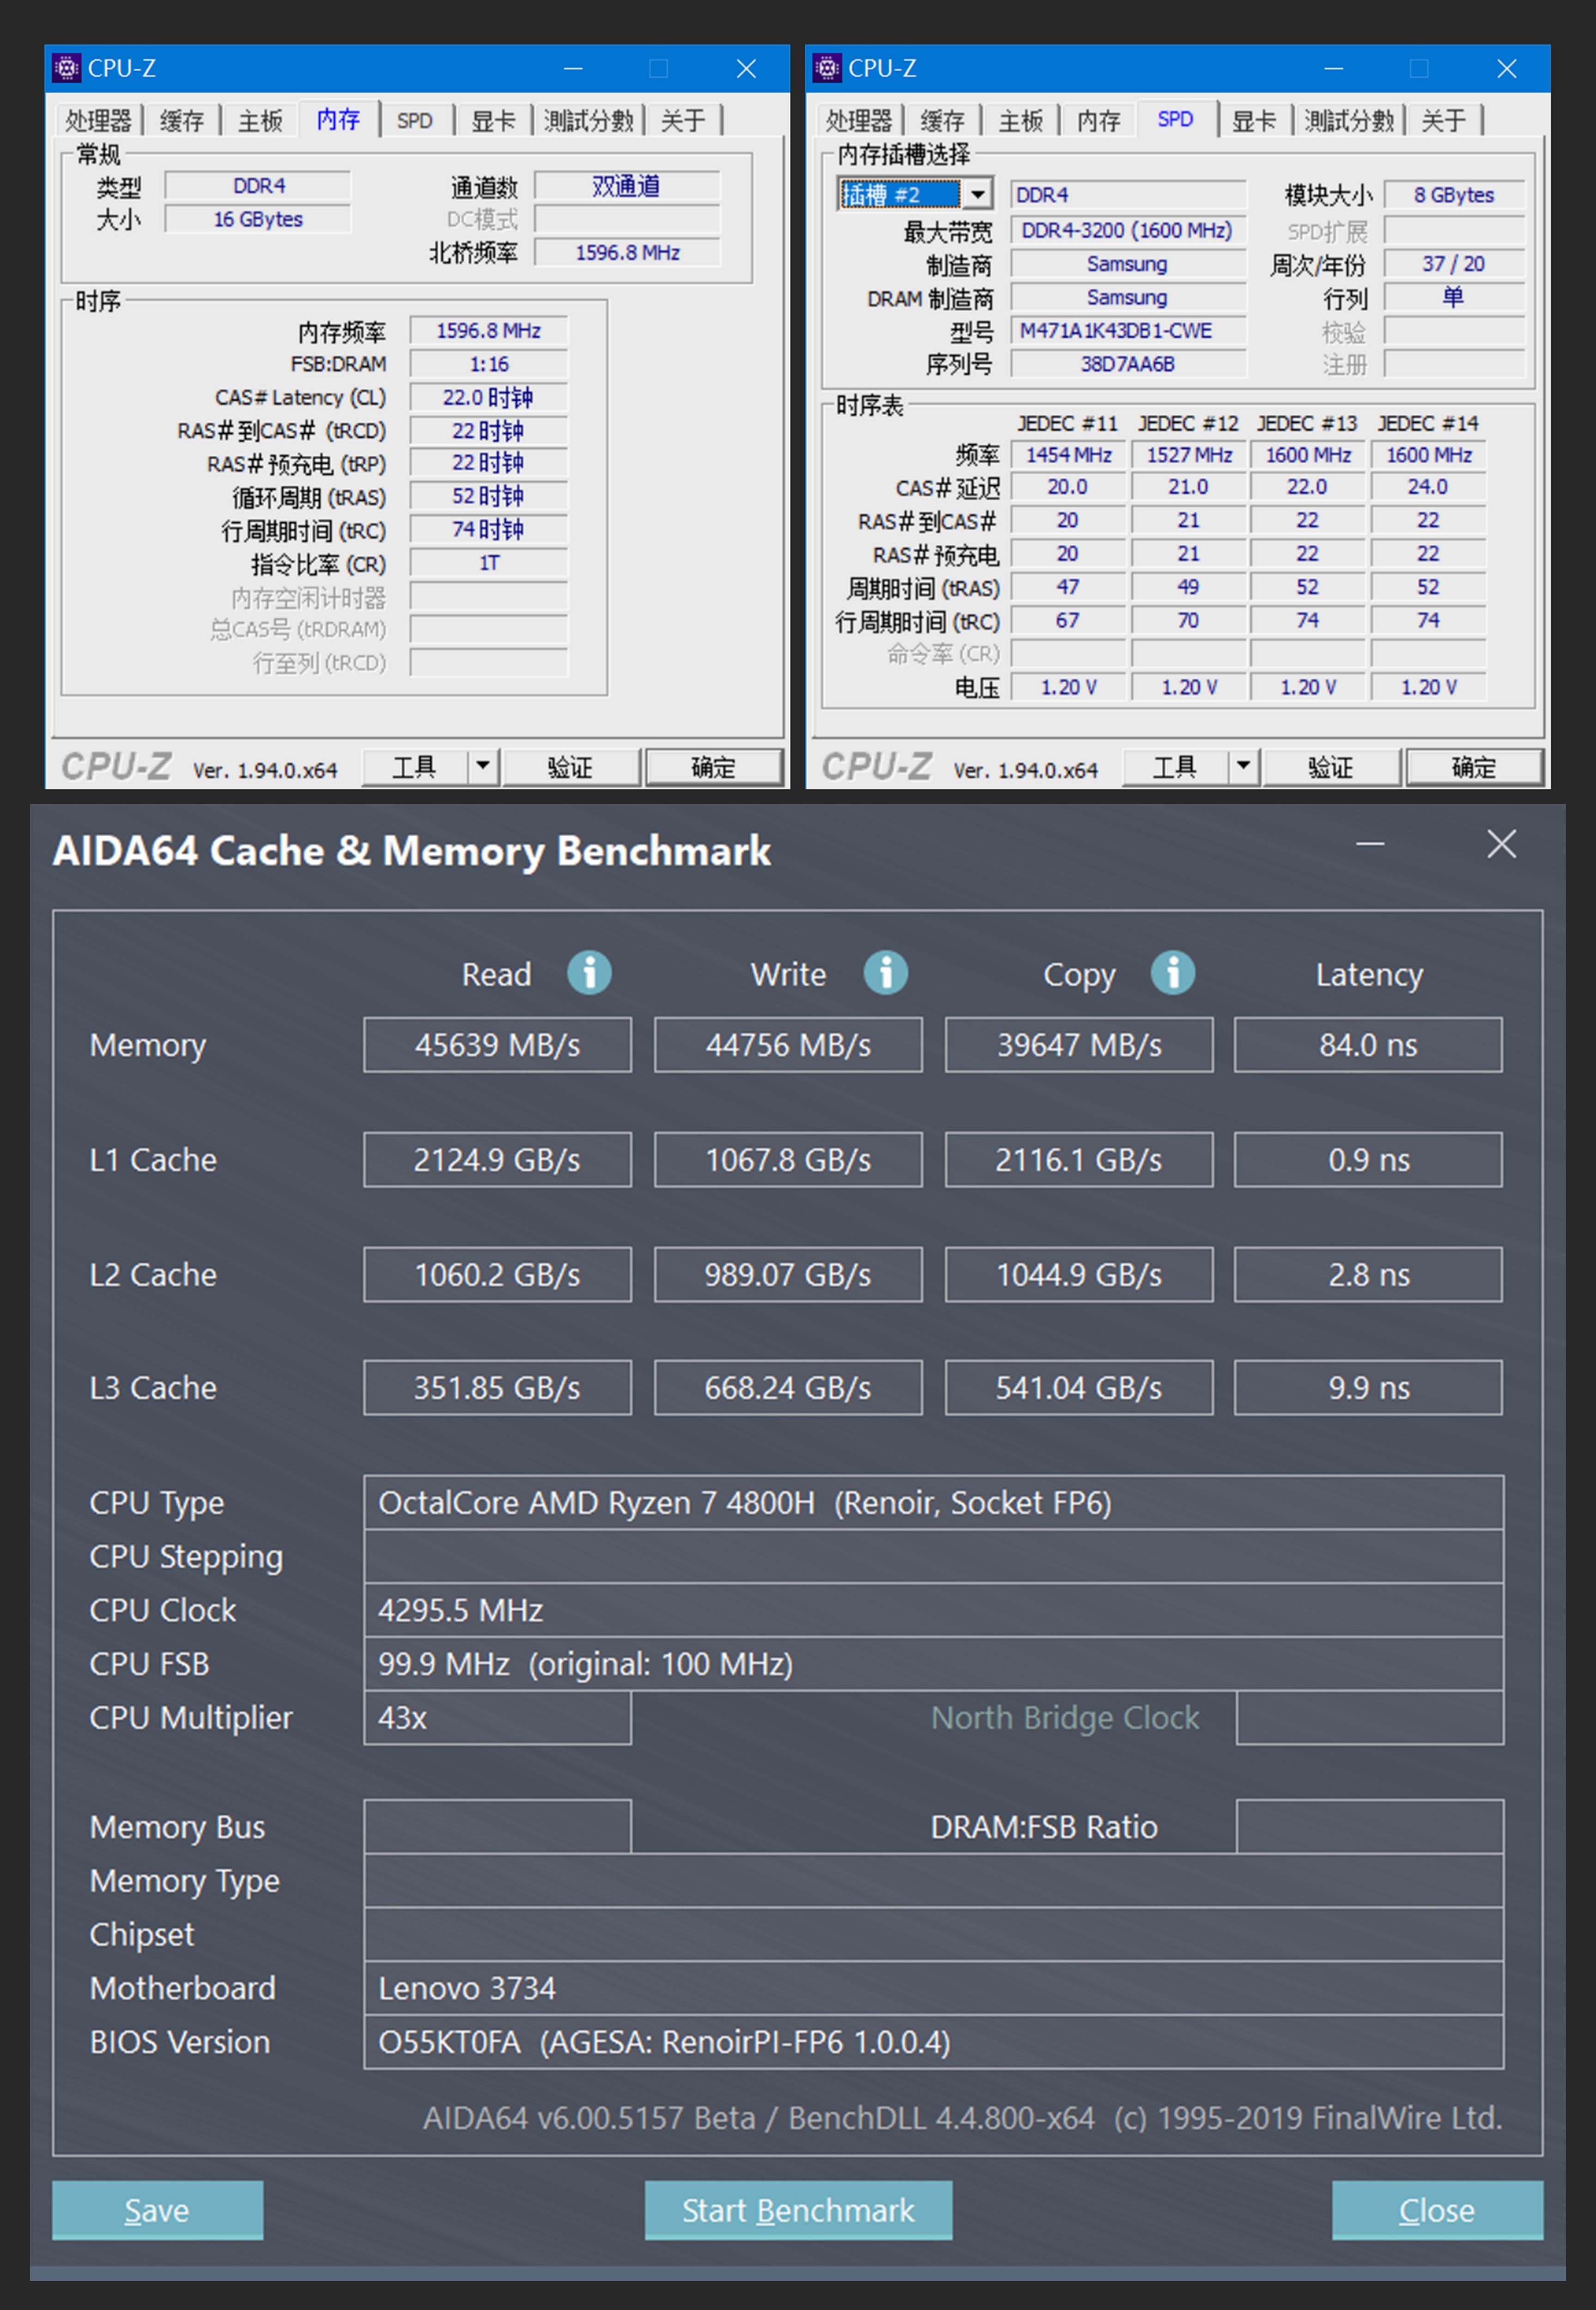The width and height of the screenshot is (1596, 2310).
Task: Click the Memory Read result field showing 45639 MB/s
Action: pyautogui.click(x=497, y=1044)
